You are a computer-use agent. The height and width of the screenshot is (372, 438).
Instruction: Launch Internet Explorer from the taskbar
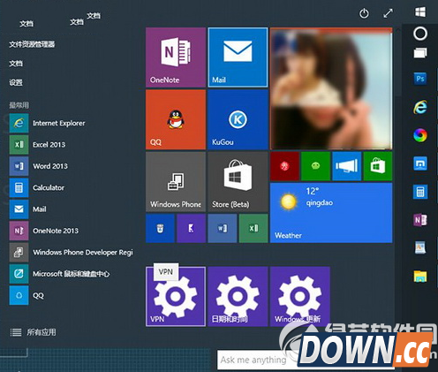click(x=420, y=107)
